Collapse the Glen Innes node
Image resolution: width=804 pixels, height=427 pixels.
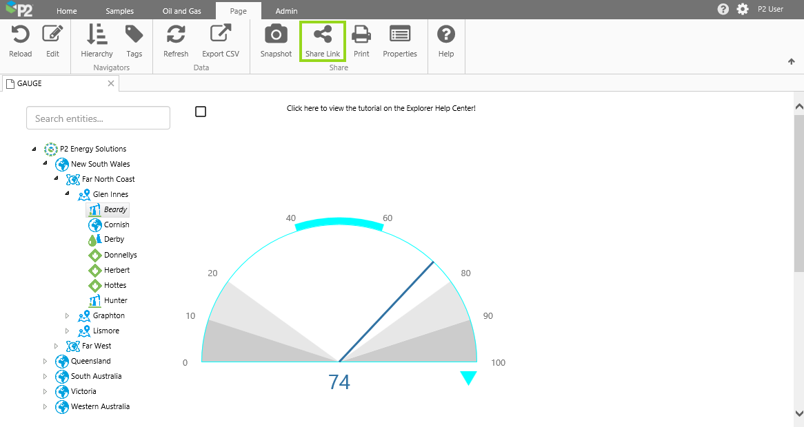(68, 194)
